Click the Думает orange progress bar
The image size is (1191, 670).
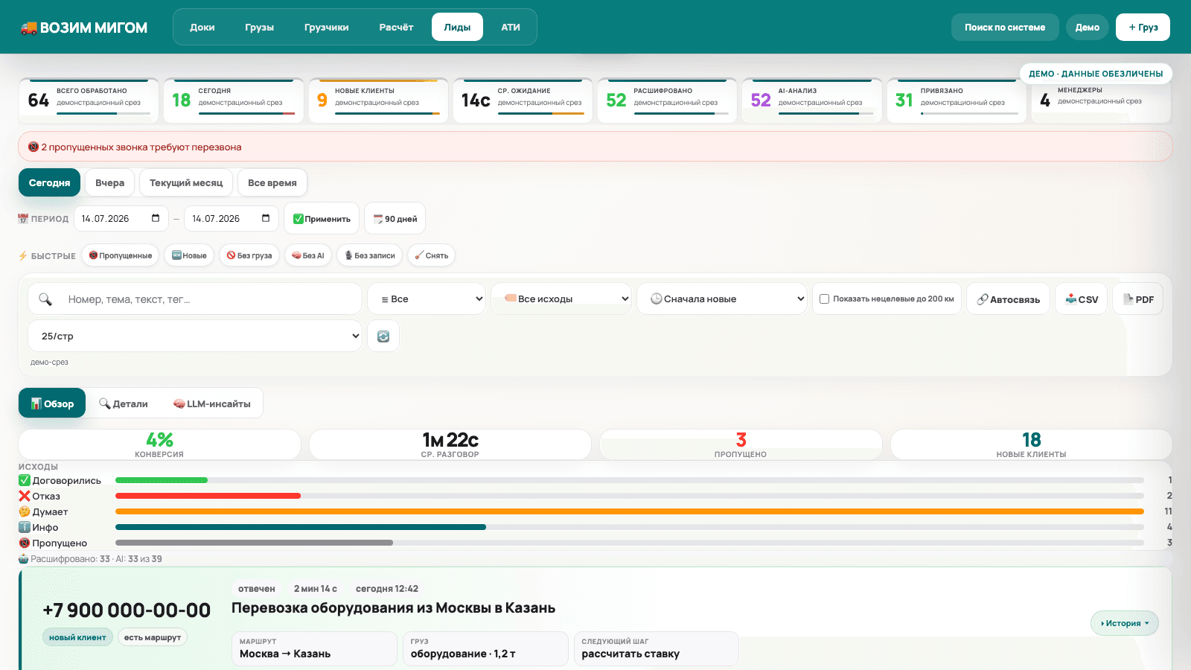[629, 511]
